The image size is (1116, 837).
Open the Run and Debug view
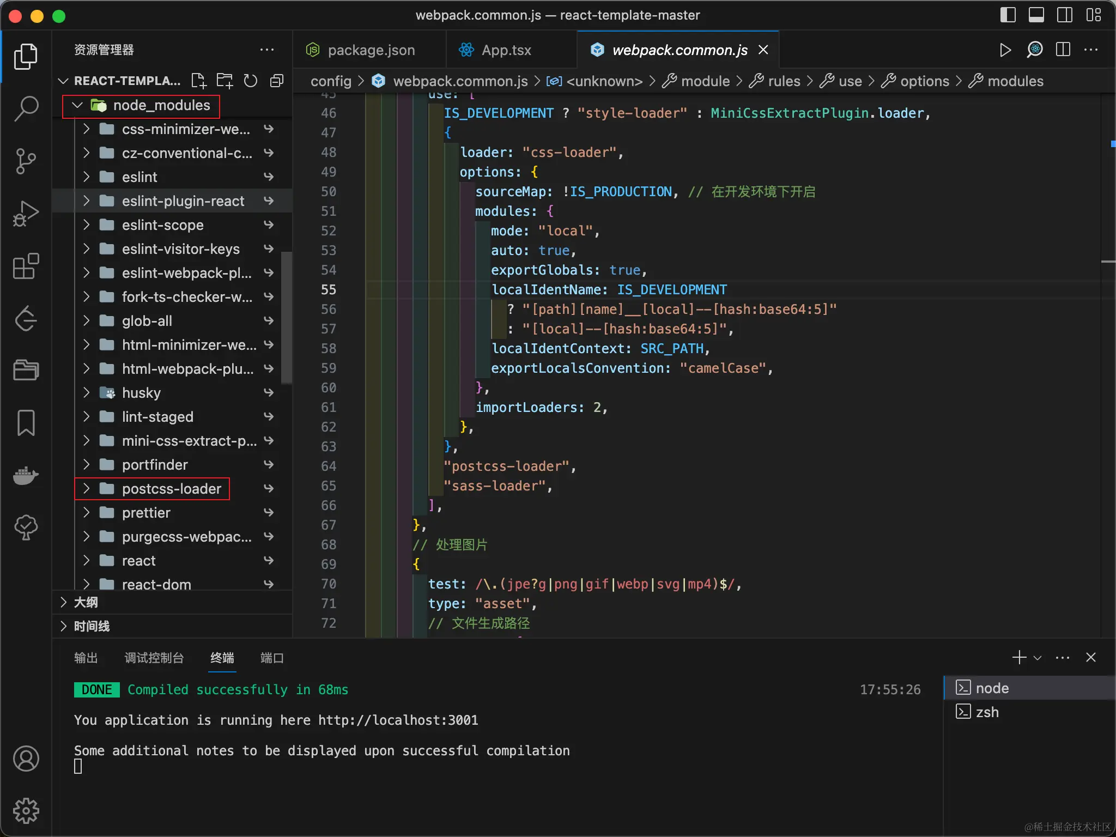click(x=26, y=213)
